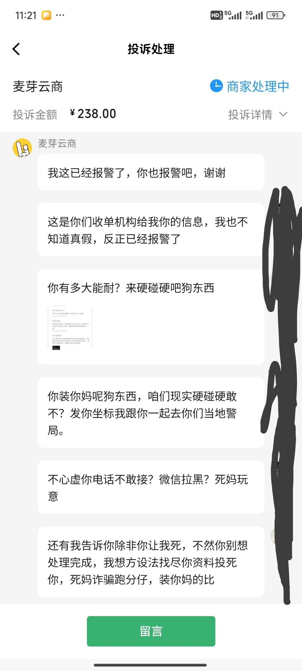
Task: Tap the message mentioning 当地警局
Action: (x=151, y=413)
